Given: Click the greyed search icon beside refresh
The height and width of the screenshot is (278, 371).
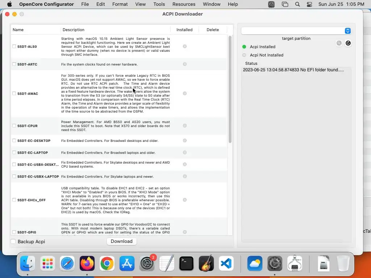Looking at the screenshot, I should click(339, 43).
